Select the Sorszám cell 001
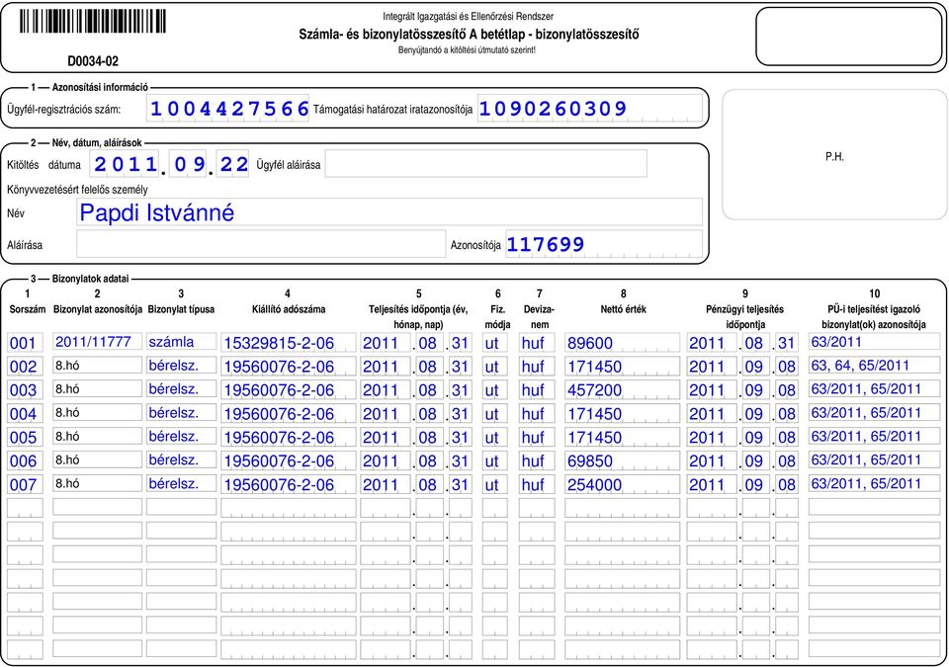The width and height of the screenshot is (949, 667). point(25,343)
